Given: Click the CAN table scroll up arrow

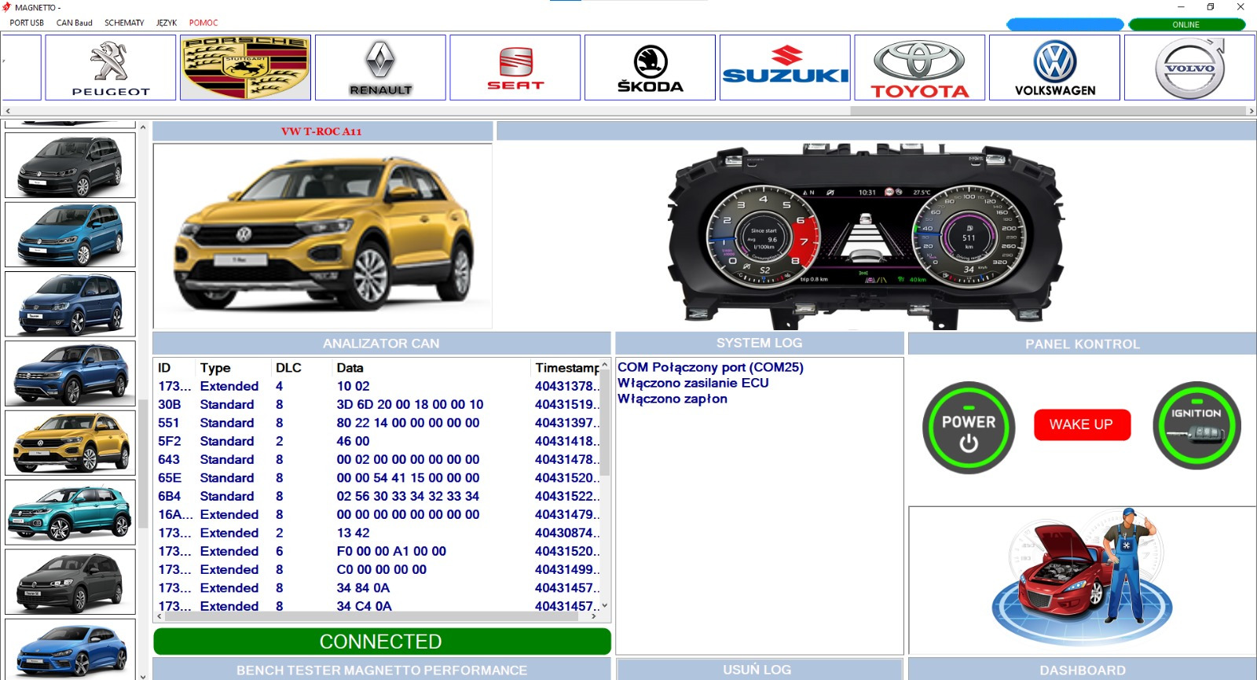Looking at the screenshot, I should (605, 364).
